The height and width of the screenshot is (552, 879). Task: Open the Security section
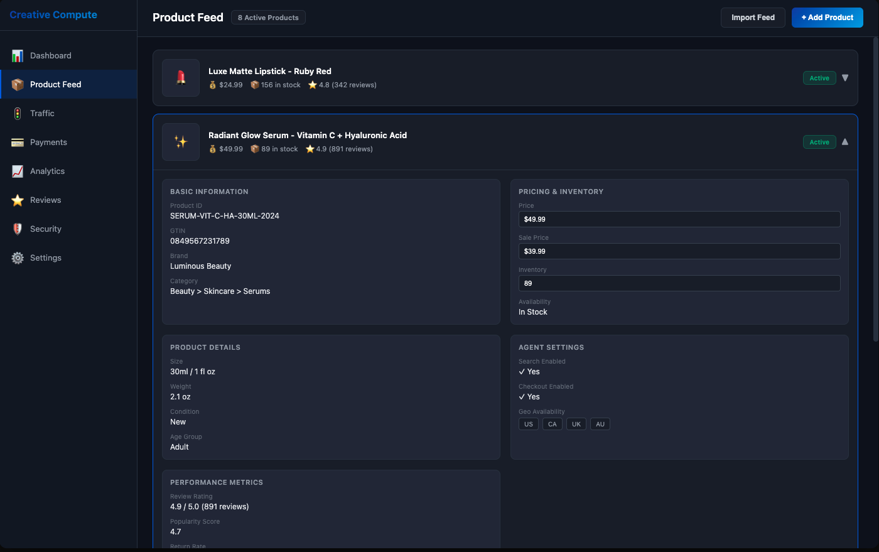coord(45,229)
